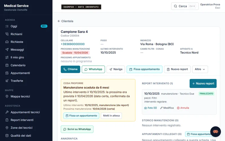Open Report interventi in the sidebar
The height and width of the screenshot is (141, 225).
tap(26, 120)
